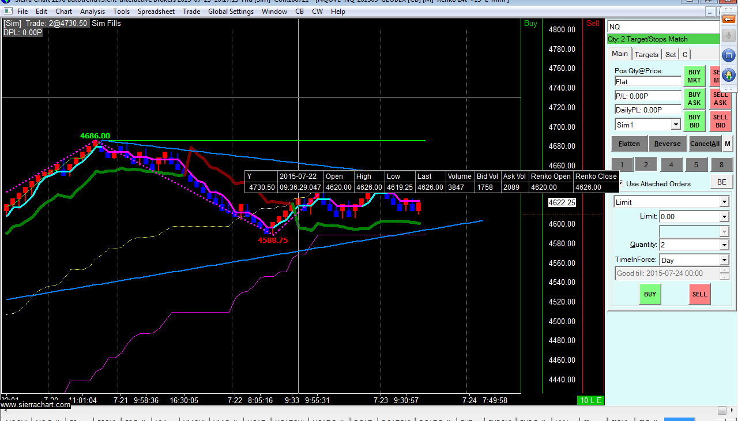738x421 pixels.
Task: Open the Window menu
Action: pyautogui.click(x=274, y=11)
